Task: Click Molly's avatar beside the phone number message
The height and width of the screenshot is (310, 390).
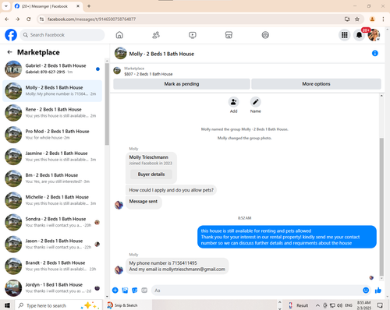Action: pyautogui.click(x=119, y=270)
